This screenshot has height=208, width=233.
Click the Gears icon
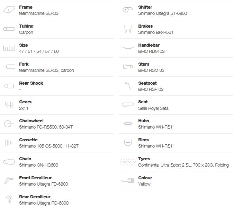[x=9, y=105]
